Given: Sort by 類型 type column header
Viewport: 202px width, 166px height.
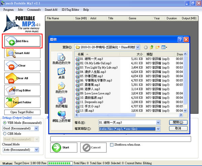Looking at the screenshot, I should click(159, 54).
